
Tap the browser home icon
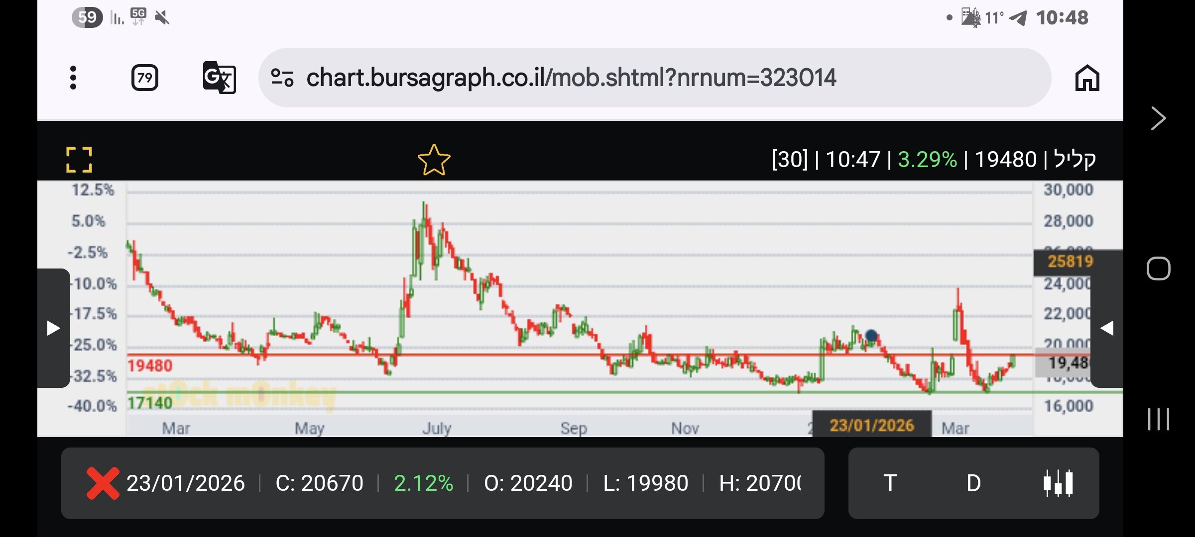[1087, 78]
